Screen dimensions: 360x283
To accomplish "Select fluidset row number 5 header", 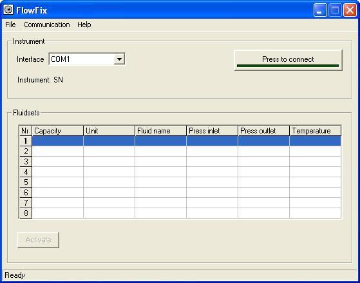I will pyautogui.click(x=26, y=182).
